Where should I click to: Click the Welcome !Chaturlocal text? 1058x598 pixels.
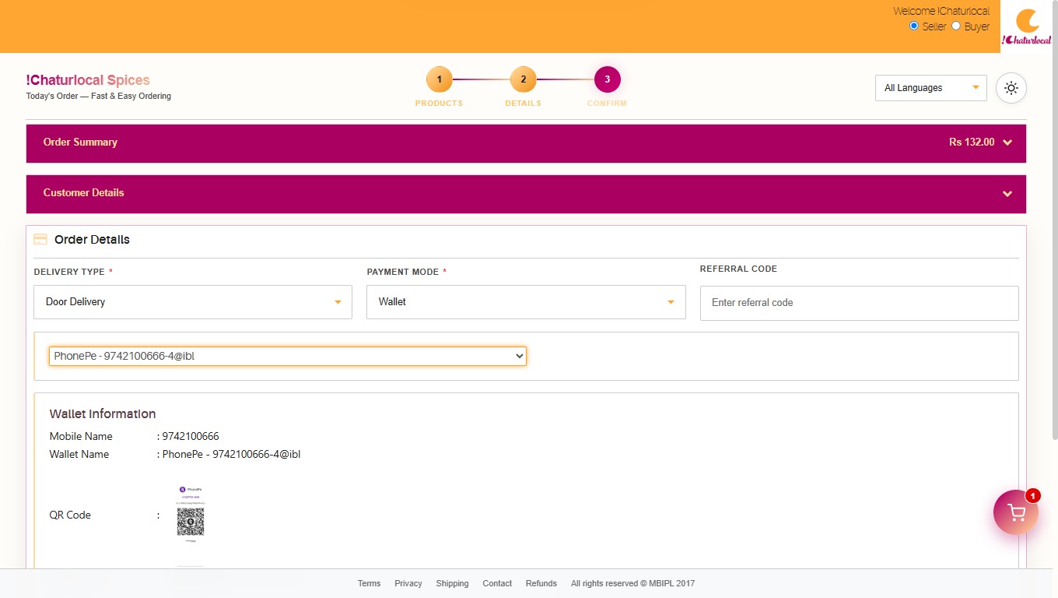coord(941,11)
